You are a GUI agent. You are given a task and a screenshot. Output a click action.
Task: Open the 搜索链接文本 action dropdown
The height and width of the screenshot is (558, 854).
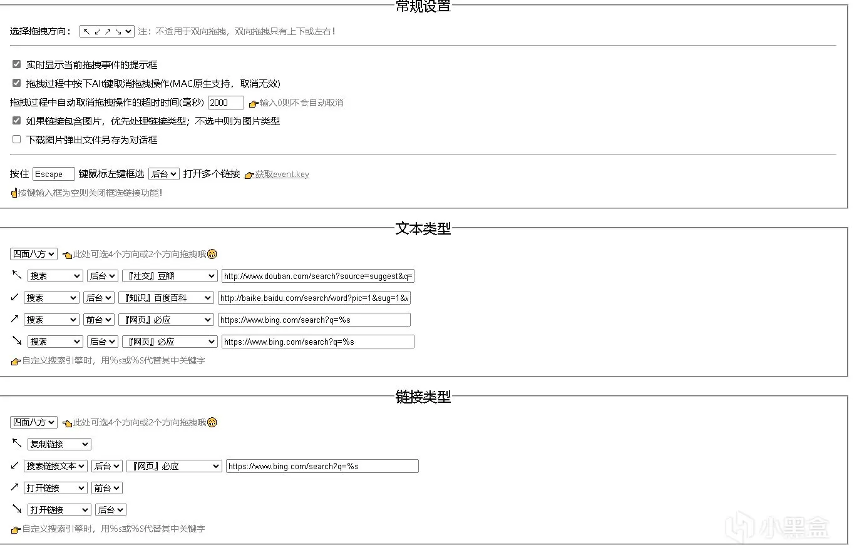point(56,466)
